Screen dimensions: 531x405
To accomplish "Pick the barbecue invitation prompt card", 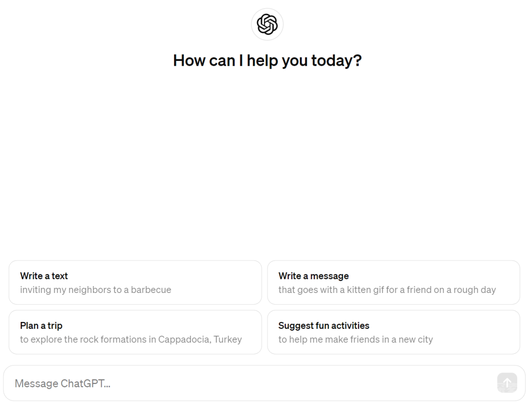I will (x=135, y=283).
